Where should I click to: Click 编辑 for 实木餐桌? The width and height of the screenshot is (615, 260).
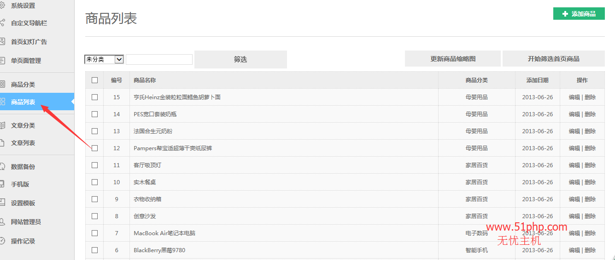coord(574,182)
